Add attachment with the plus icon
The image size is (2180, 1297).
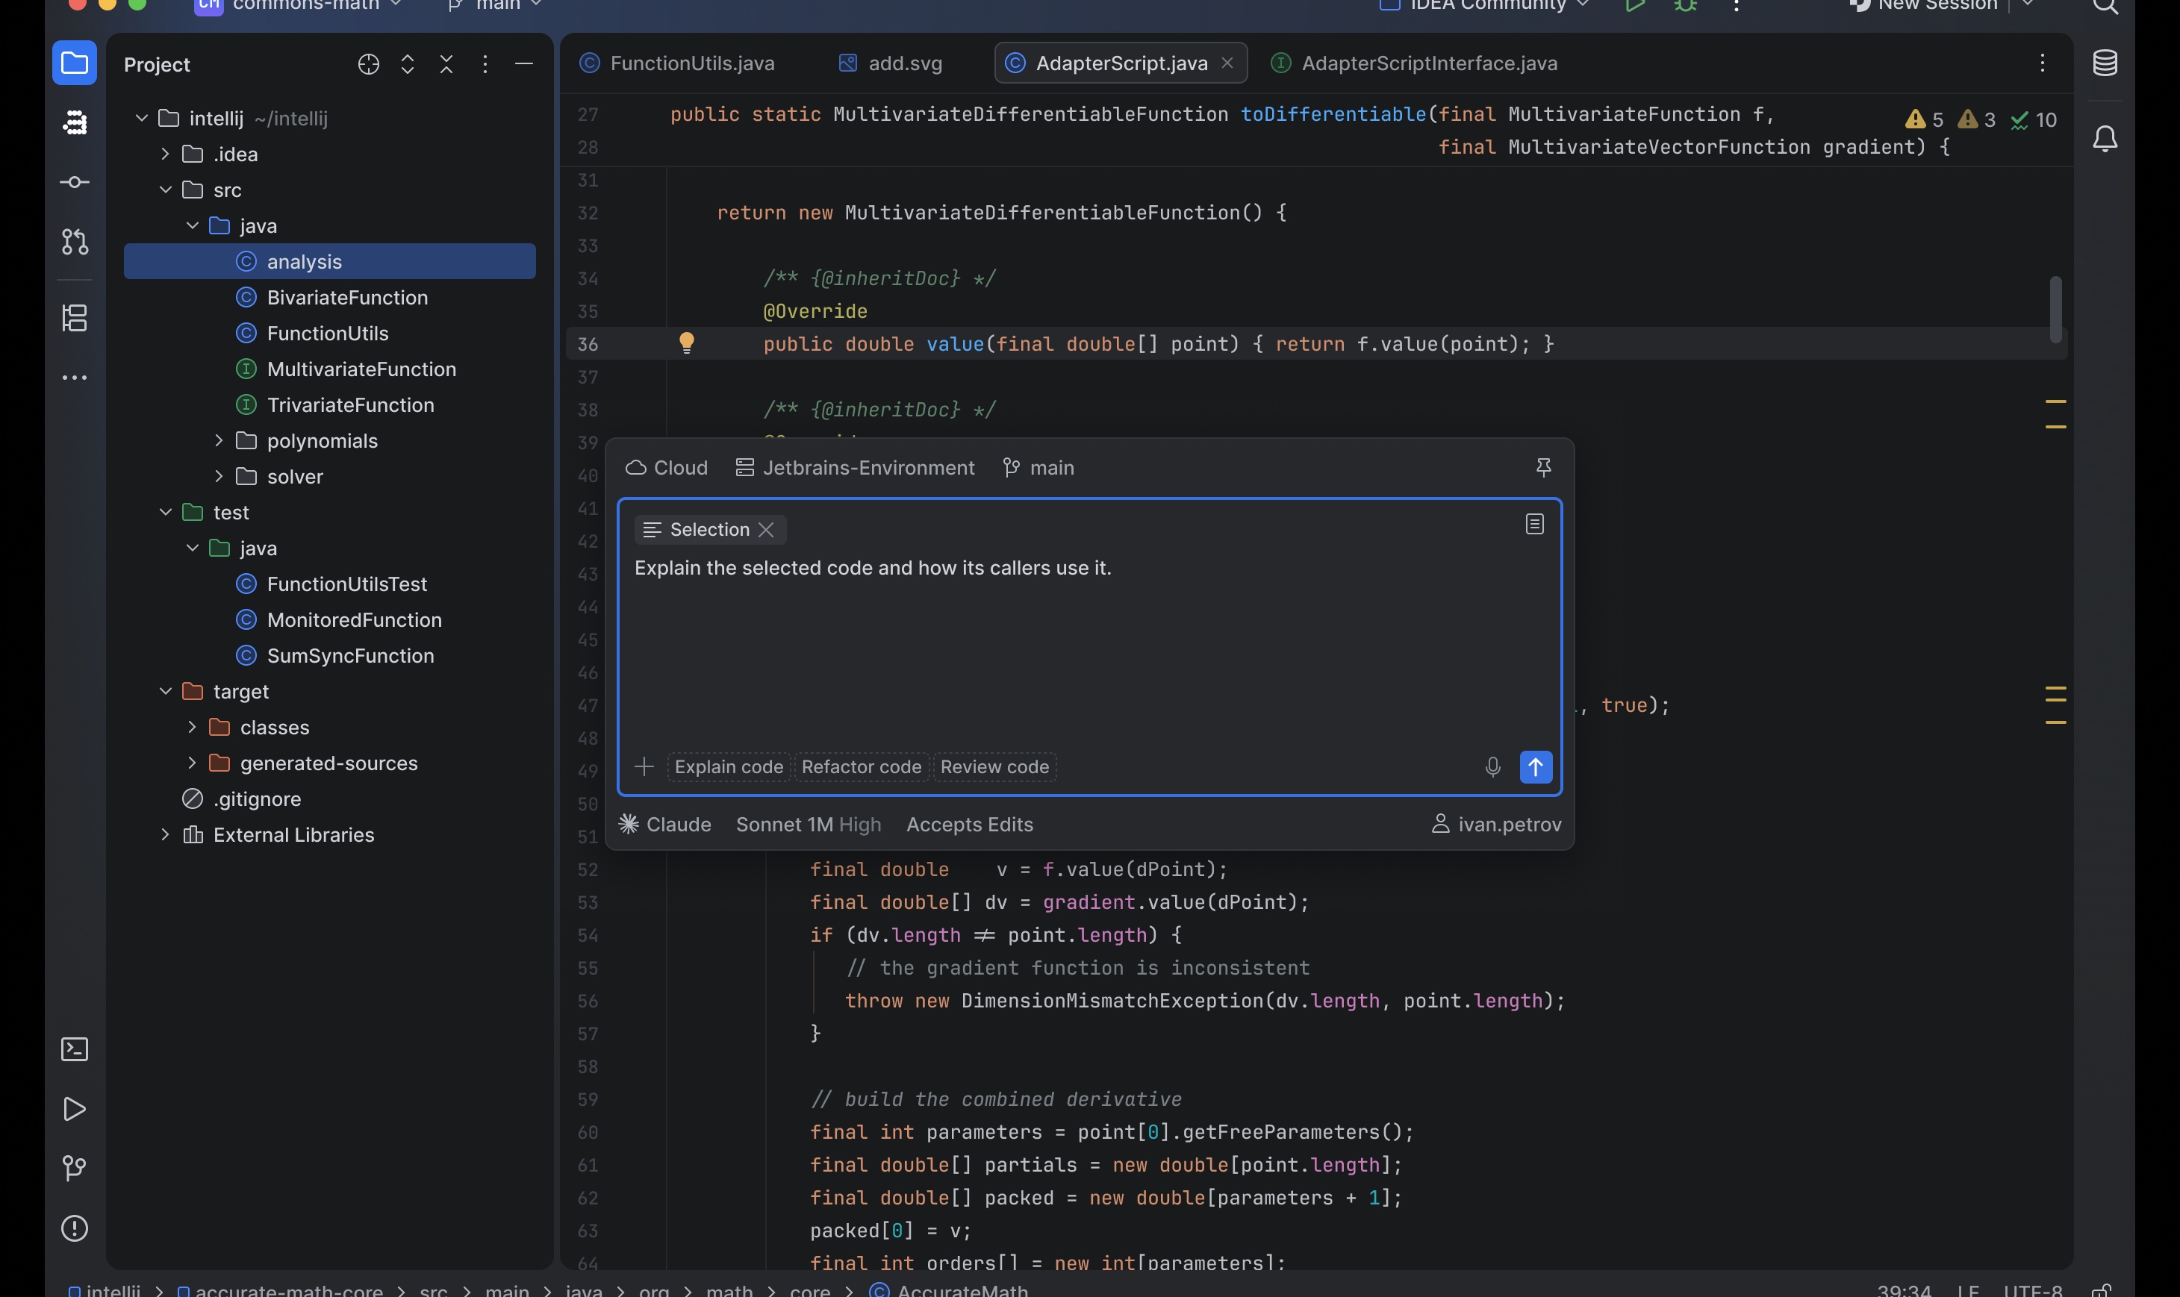[x=644, y=766]
